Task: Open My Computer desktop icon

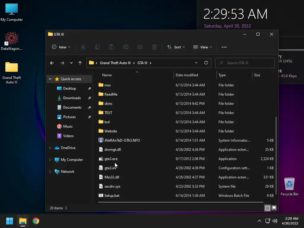Action: click(12, 12)
